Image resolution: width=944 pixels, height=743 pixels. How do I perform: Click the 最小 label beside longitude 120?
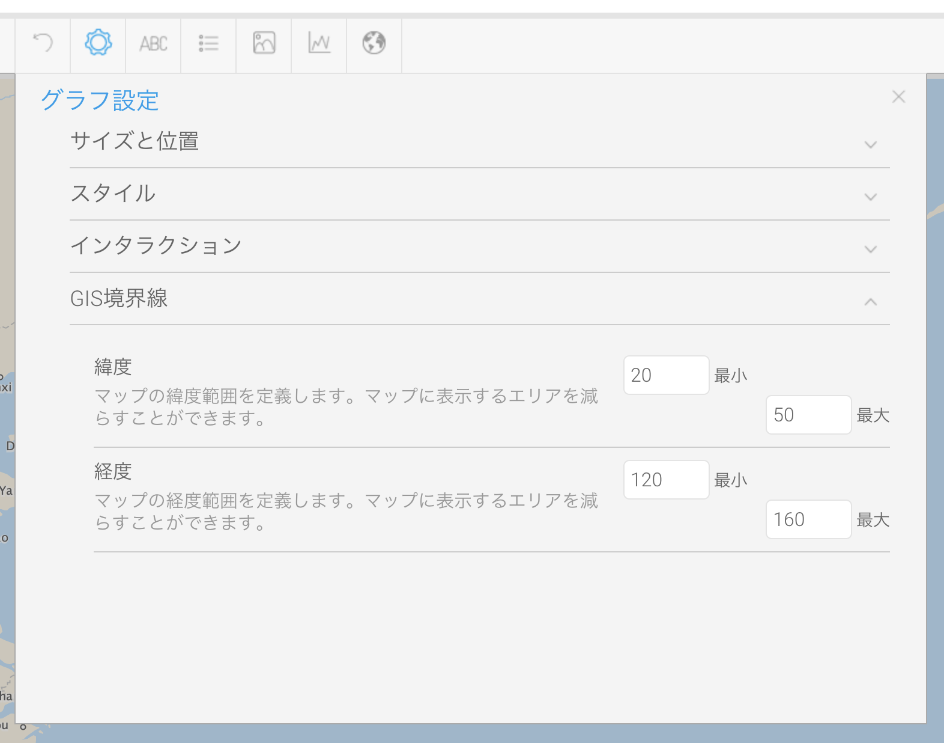coord(731,480)
